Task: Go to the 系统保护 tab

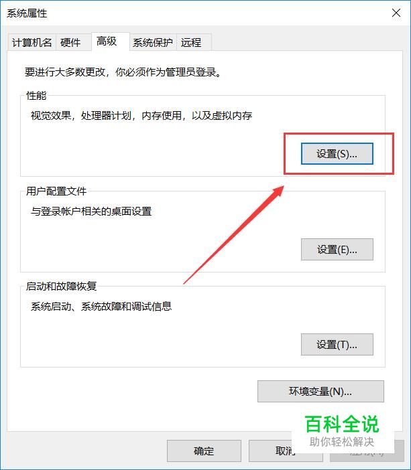Action: 153,42
